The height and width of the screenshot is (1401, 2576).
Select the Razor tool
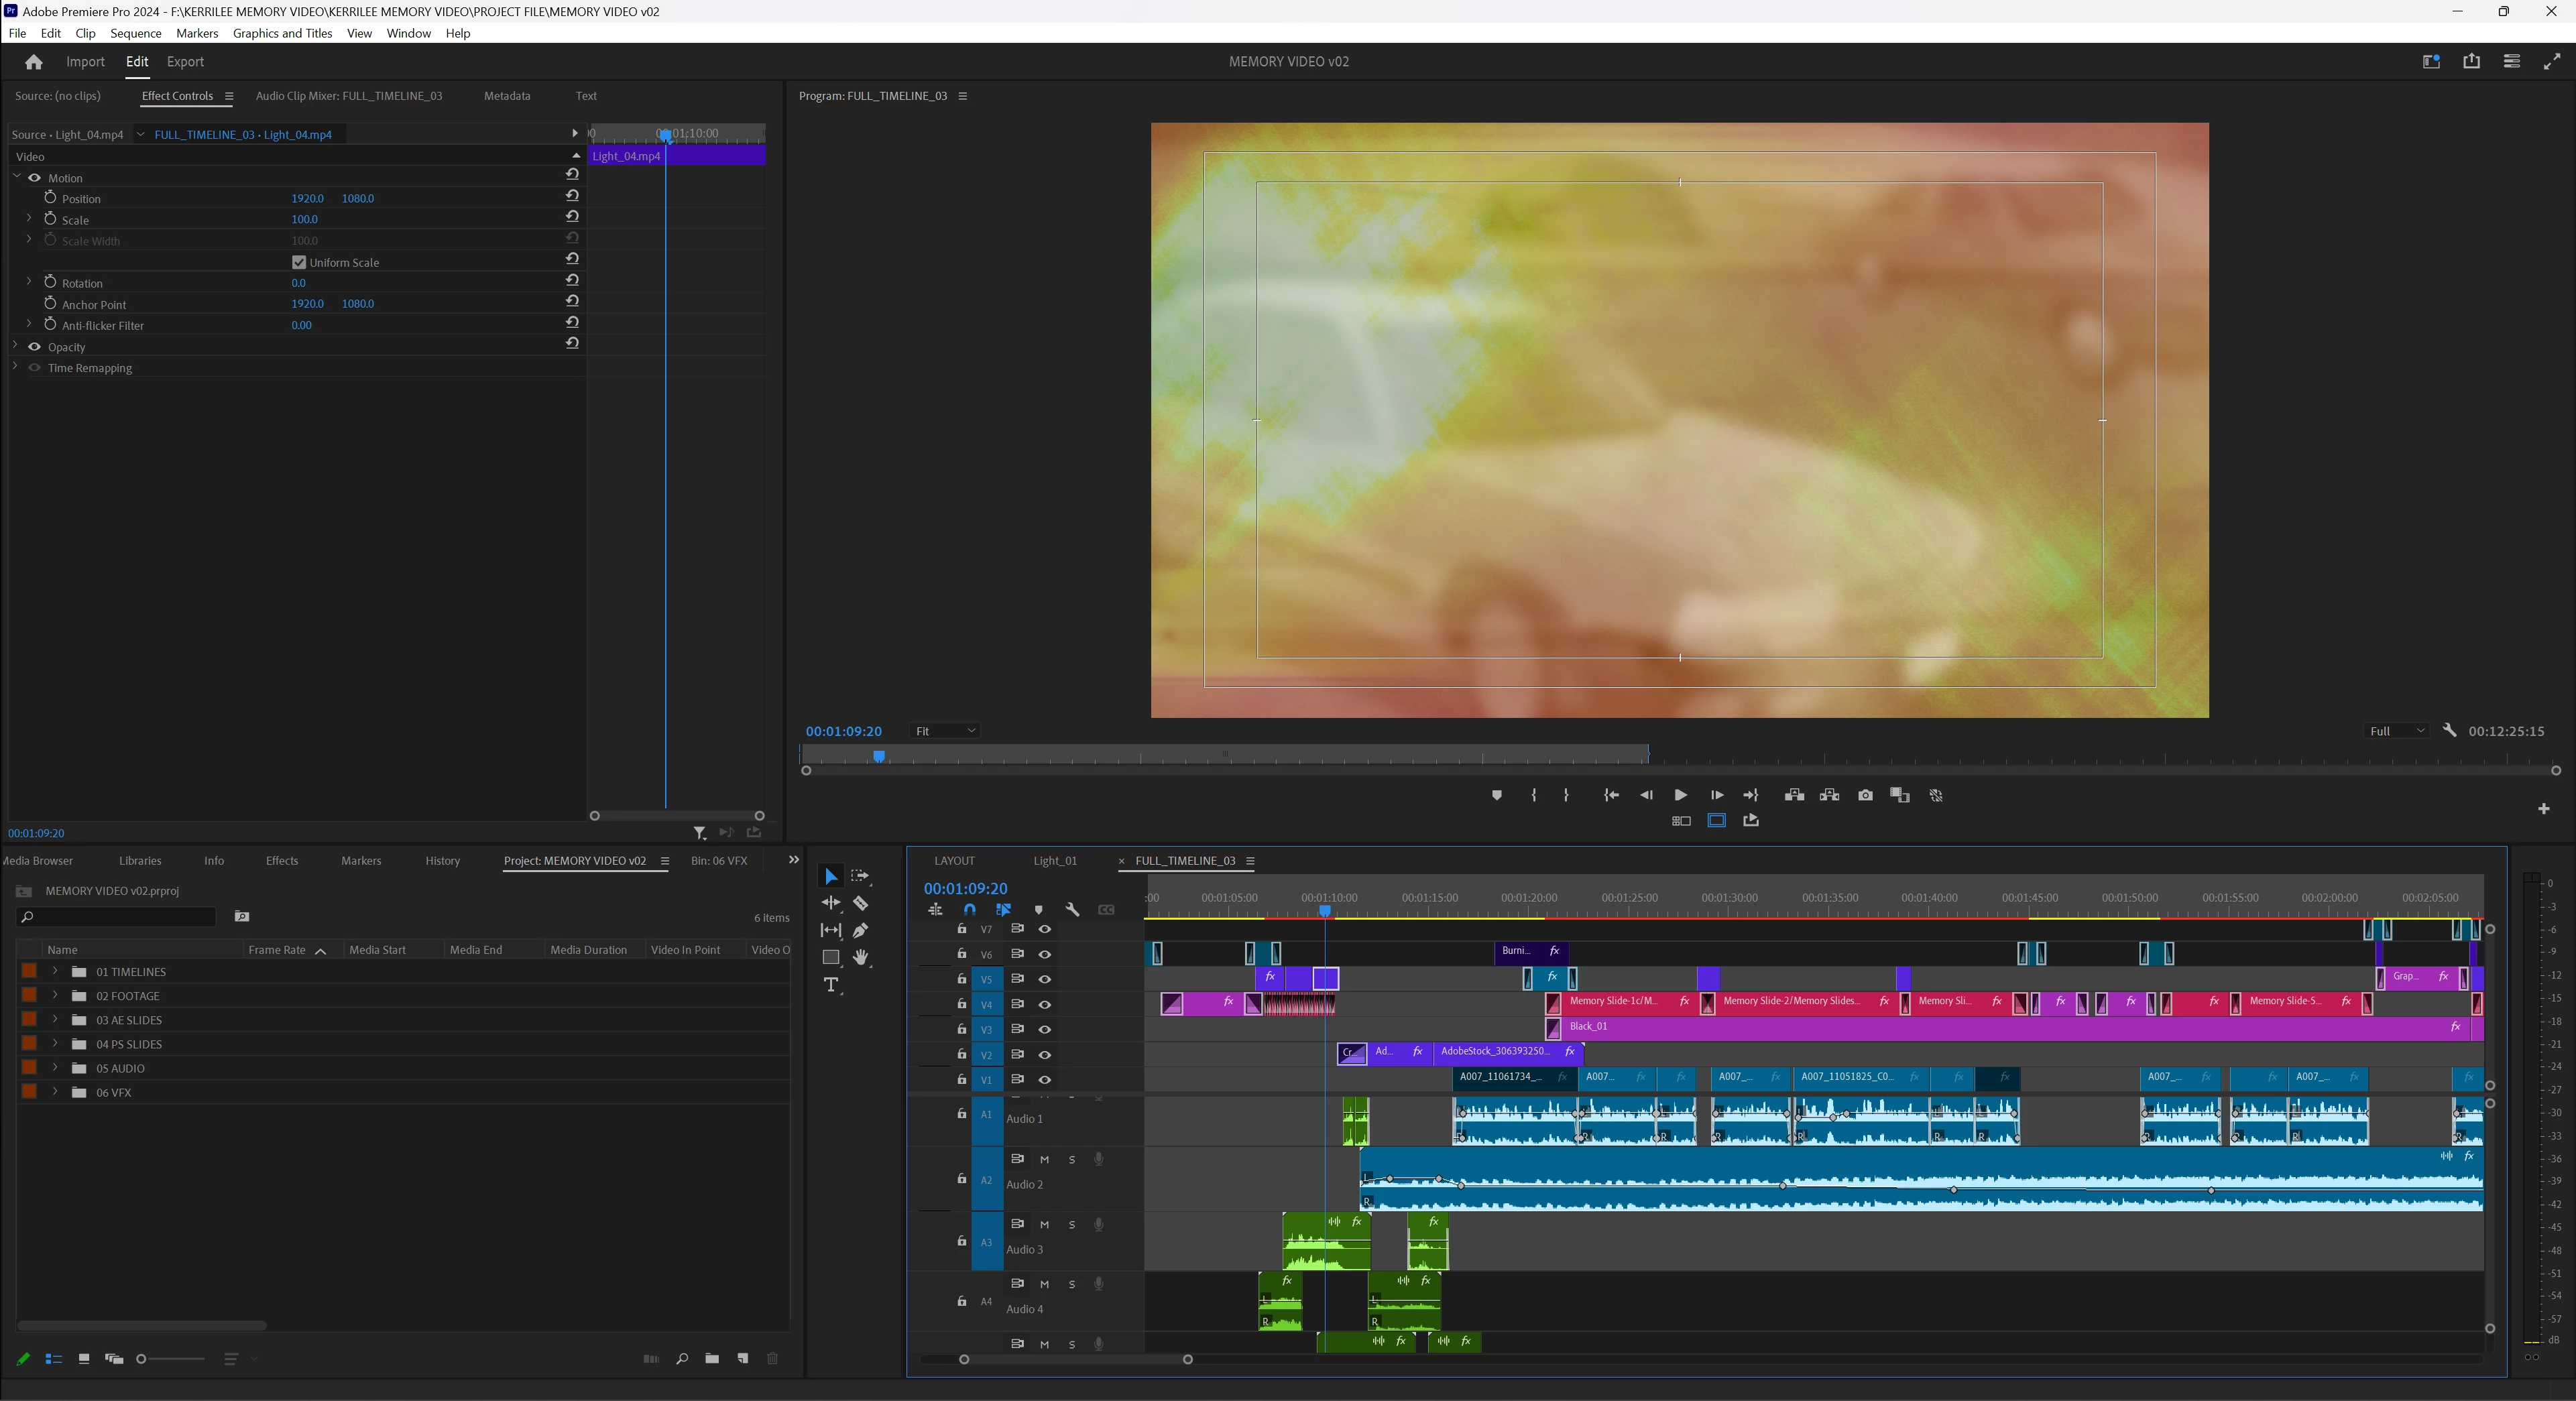(x=860, y=903)
